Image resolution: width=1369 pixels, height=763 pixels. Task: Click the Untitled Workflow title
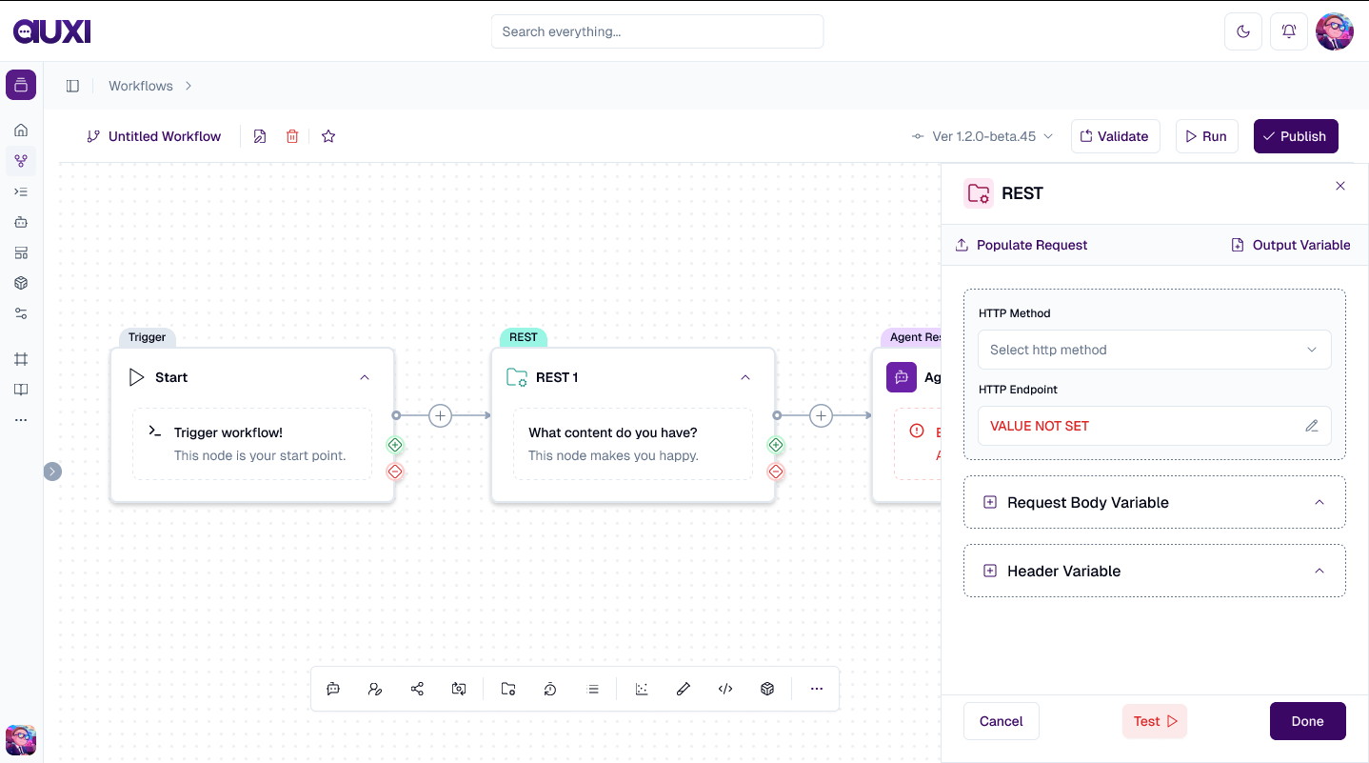point(165,136)
